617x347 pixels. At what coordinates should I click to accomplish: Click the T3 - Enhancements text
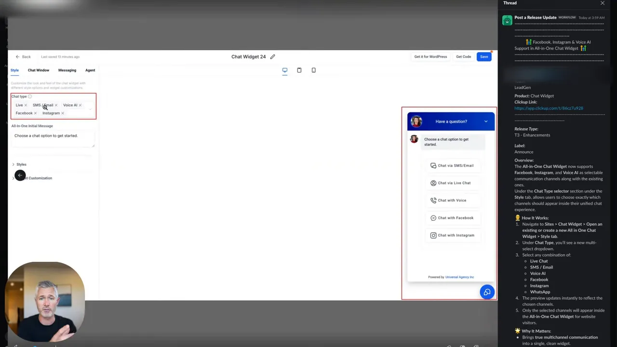532,135
